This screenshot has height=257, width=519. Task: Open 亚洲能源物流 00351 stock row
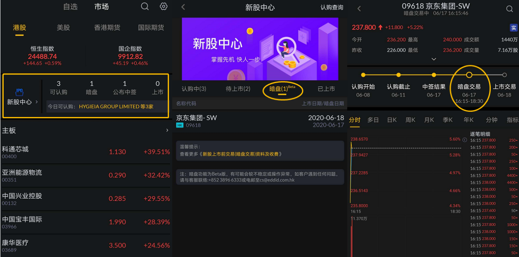[86, 176]
